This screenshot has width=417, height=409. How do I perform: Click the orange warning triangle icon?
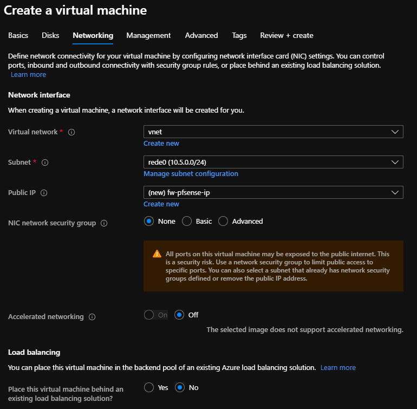157,254
